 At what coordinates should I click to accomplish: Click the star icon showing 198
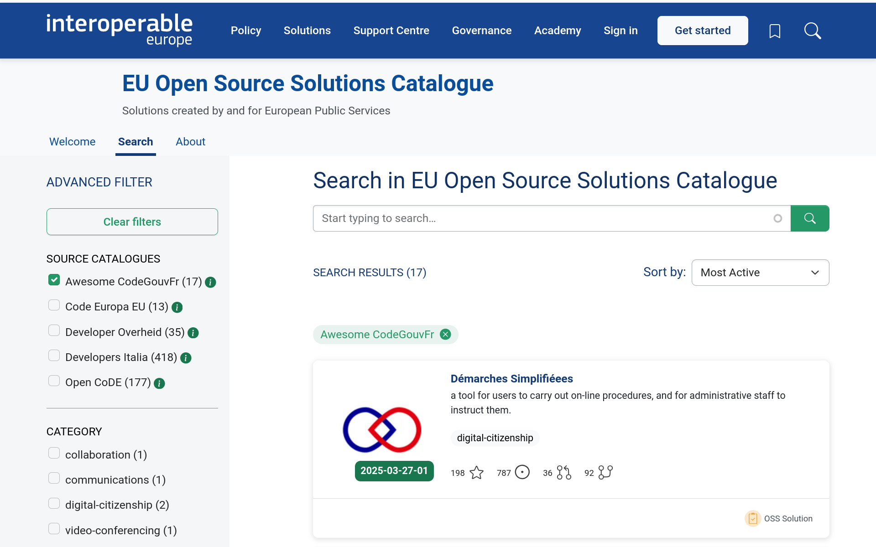pos(476,473)
